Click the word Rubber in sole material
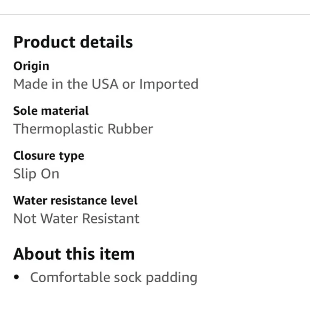 [x=130, y=129]
